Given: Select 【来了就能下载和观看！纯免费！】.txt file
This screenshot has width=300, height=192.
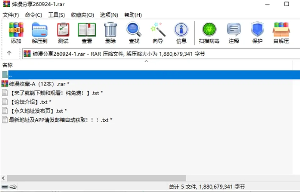Looking at the screenshot, I should click(52, 93).
